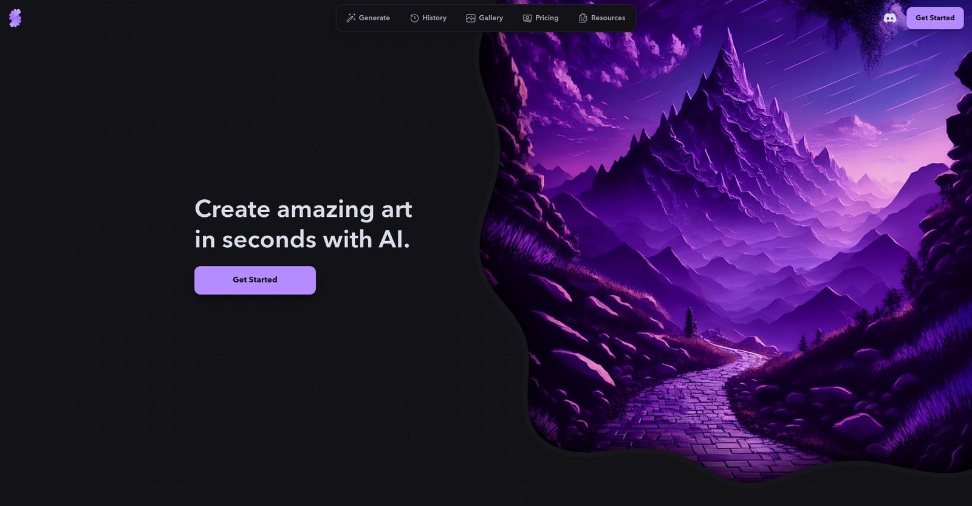Open the Discord link icon
The width and height of the screenshot is (972, 506).
coord(890,18)
